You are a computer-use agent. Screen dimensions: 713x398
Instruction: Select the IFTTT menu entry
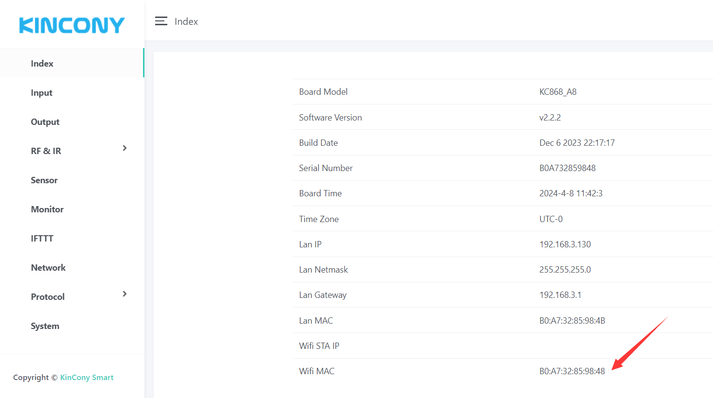click(x=42, y=239)
